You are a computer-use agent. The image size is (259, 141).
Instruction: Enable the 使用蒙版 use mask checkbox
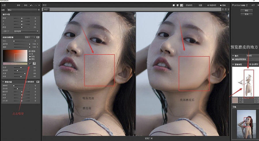pos(26,82)
